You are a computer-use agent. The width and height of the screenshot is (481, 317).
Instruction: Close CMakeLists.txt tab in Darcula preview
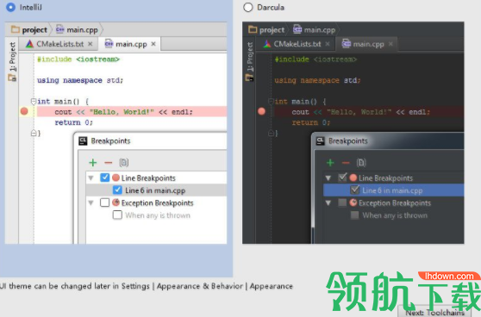tap(328, 44)
